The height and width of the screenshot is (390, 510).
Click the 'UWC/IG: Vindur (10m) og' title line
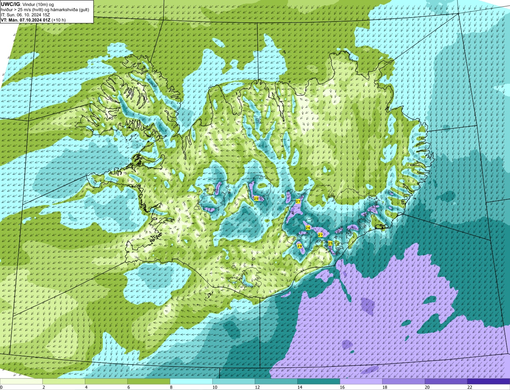point(27,4)
